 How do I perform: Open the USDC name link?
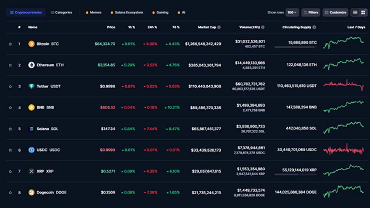(x=48, y=150)
